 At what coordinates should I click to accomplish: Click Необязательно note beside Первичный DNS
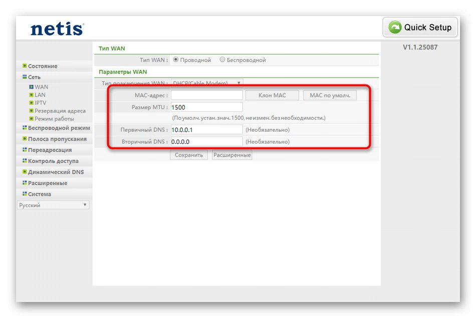(268, 129)
